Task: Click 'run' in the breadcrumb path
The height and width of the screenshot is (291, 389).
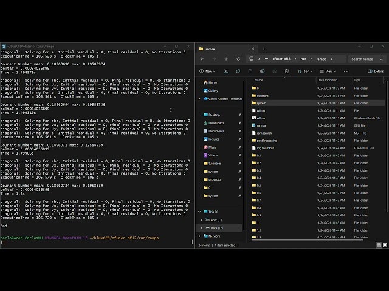Action: click(x=303, y=59)
